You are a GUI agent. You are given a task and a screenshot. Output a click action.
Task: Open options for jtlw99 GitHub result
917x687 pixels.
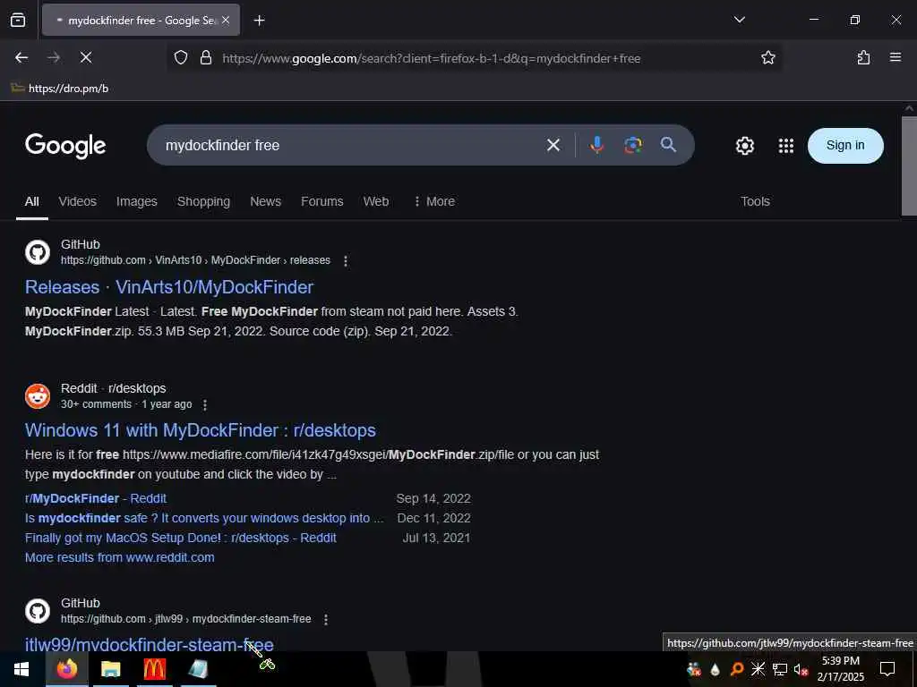pos(326,620)
